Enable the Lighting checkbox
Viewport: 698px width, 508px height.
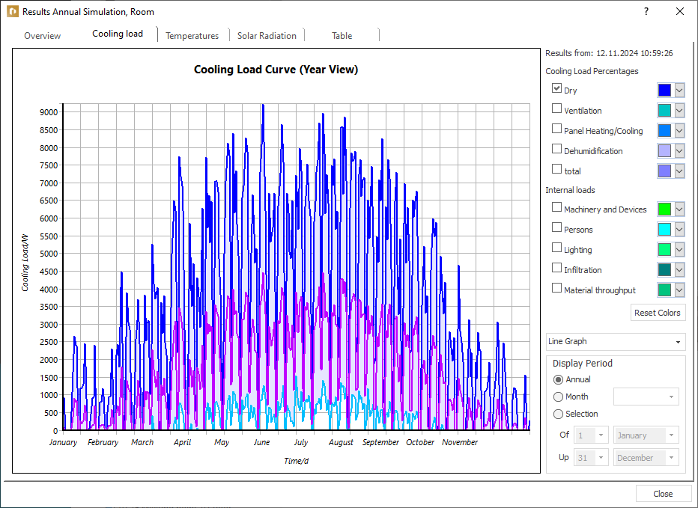pos(556,248)
